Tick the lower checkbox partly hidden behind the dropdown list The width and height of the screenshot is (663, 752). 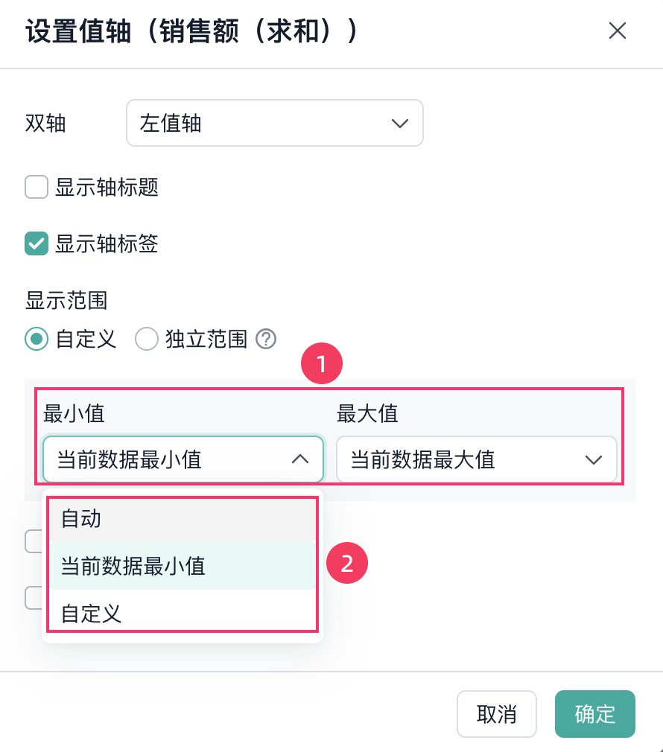[34, 598]
